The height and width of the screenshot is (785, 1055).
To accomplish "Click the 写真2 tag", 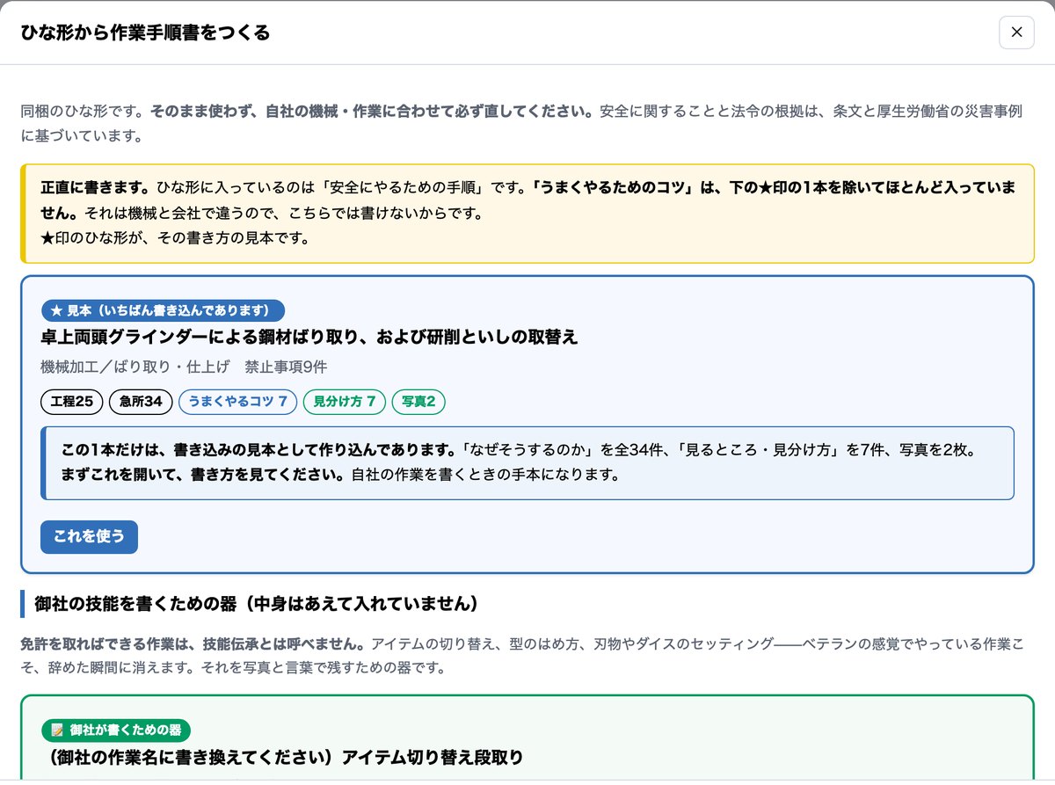I will (x=418, y=402).
